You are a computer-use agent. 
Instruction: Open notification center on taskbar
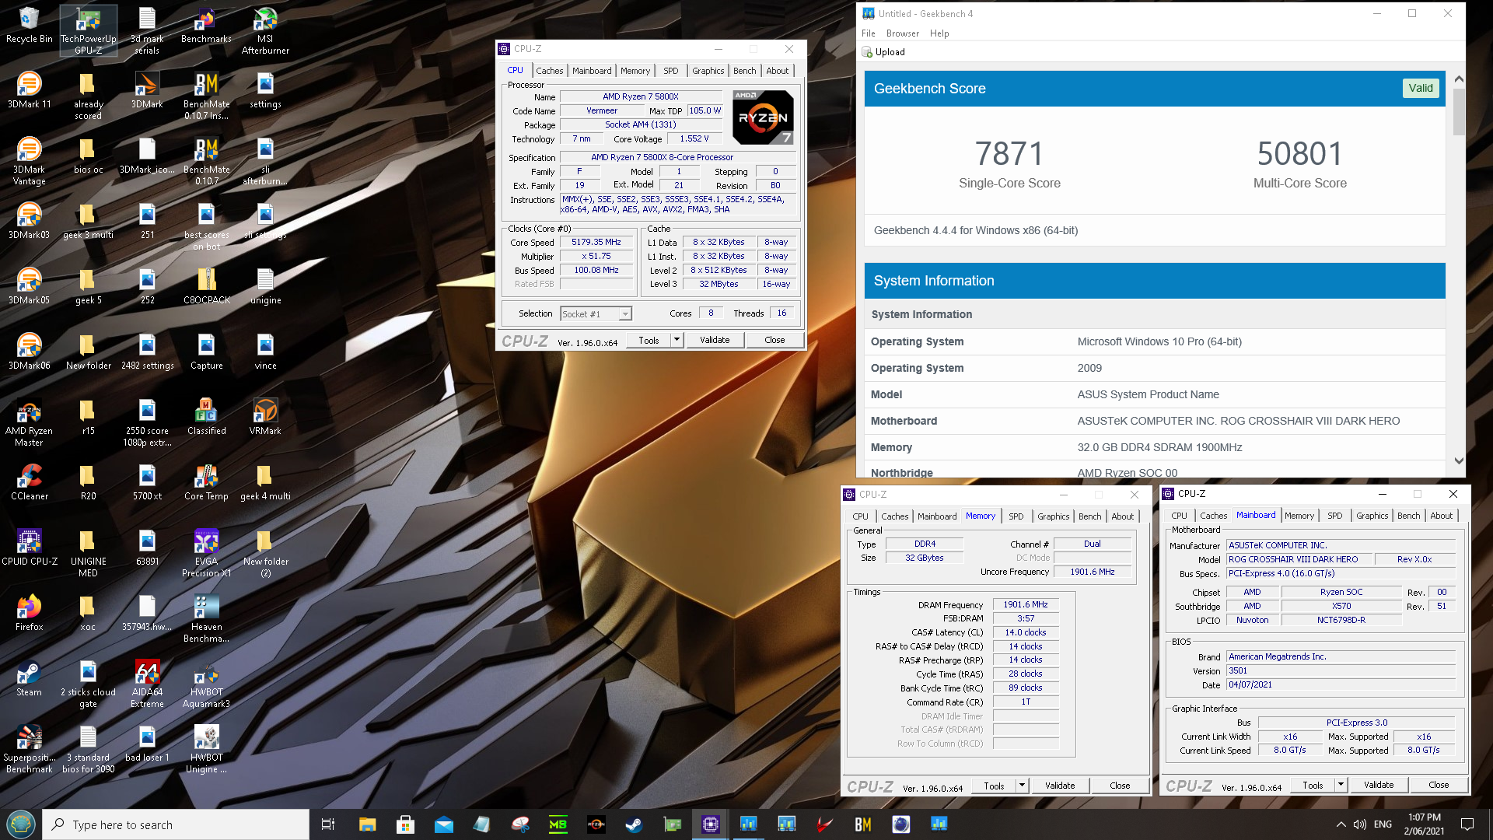coord(1467,824)
